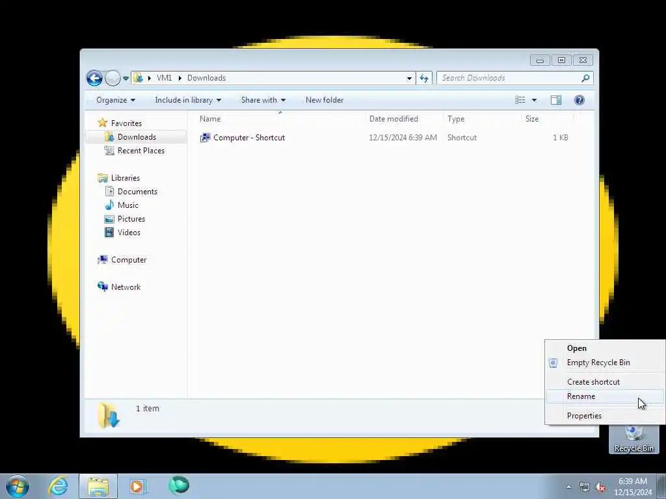This screenshot has height=499, width=666.
Task: Select Computer - Shortcut file
Action: coord(249,138)
